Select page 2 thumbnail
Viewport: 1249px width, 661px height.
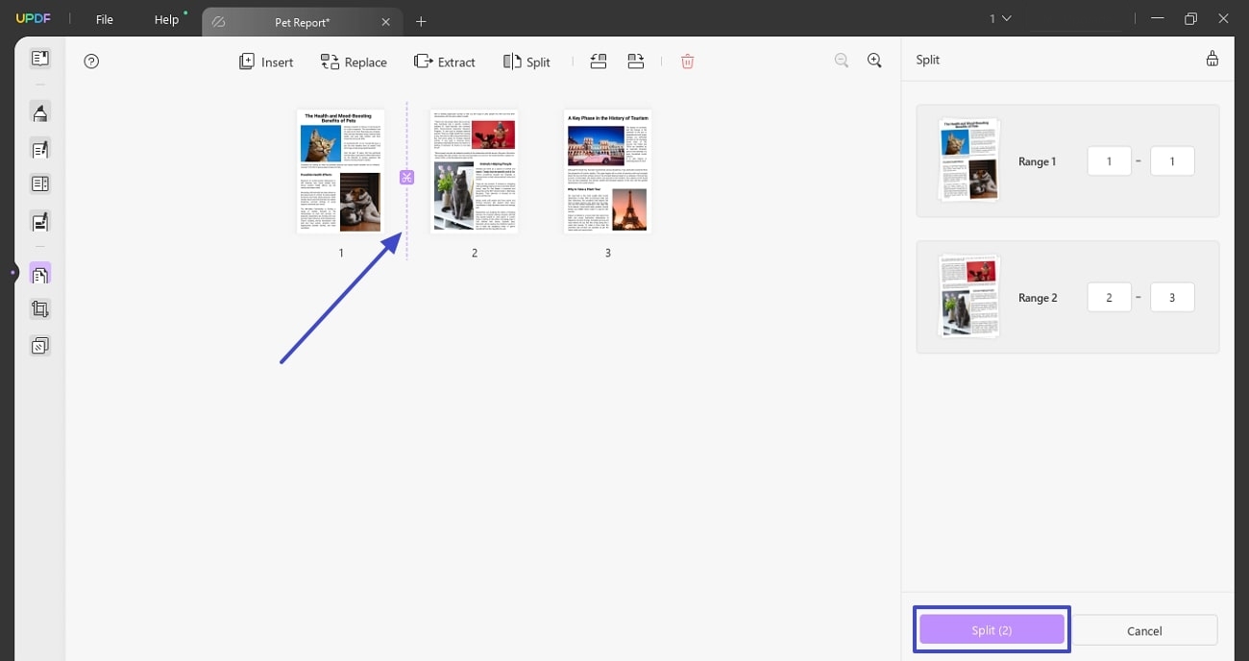pos(474,171)
